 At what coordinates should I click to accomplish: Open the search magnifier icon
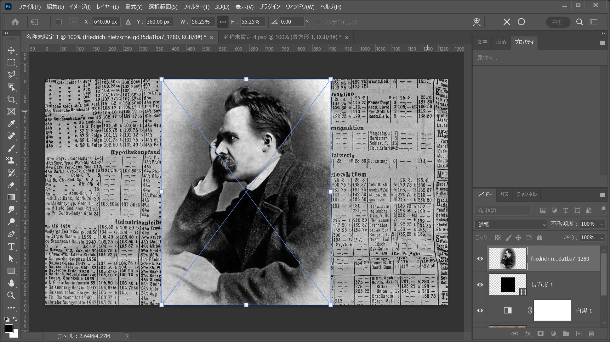[x=579, y=22]
